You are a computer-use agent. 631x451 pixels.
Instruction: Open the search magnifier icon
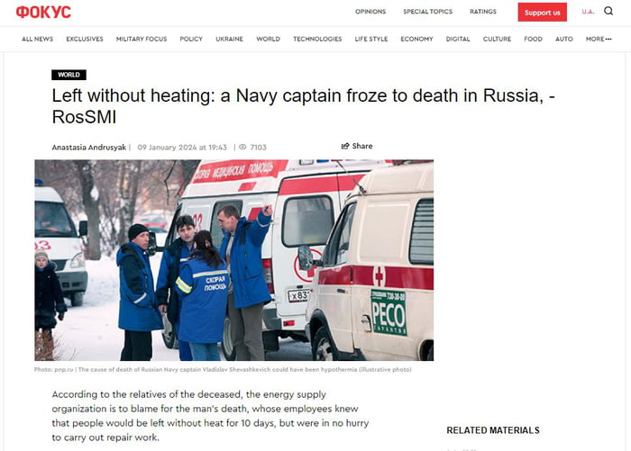click(608, 12)
